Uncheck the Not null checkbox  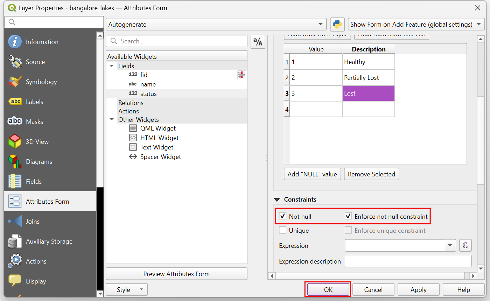[283, 216]
